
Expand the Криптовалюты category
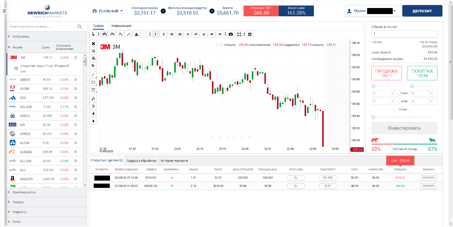click(47, 192)
